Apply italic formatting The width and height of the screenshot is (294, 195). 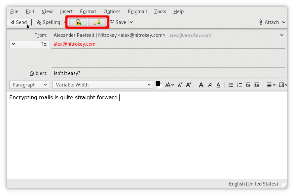(x=210, y=85)
